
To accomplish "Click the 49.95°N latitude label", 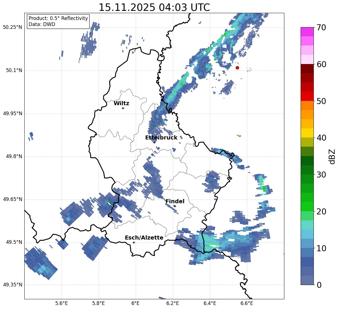I will [13, 114].
